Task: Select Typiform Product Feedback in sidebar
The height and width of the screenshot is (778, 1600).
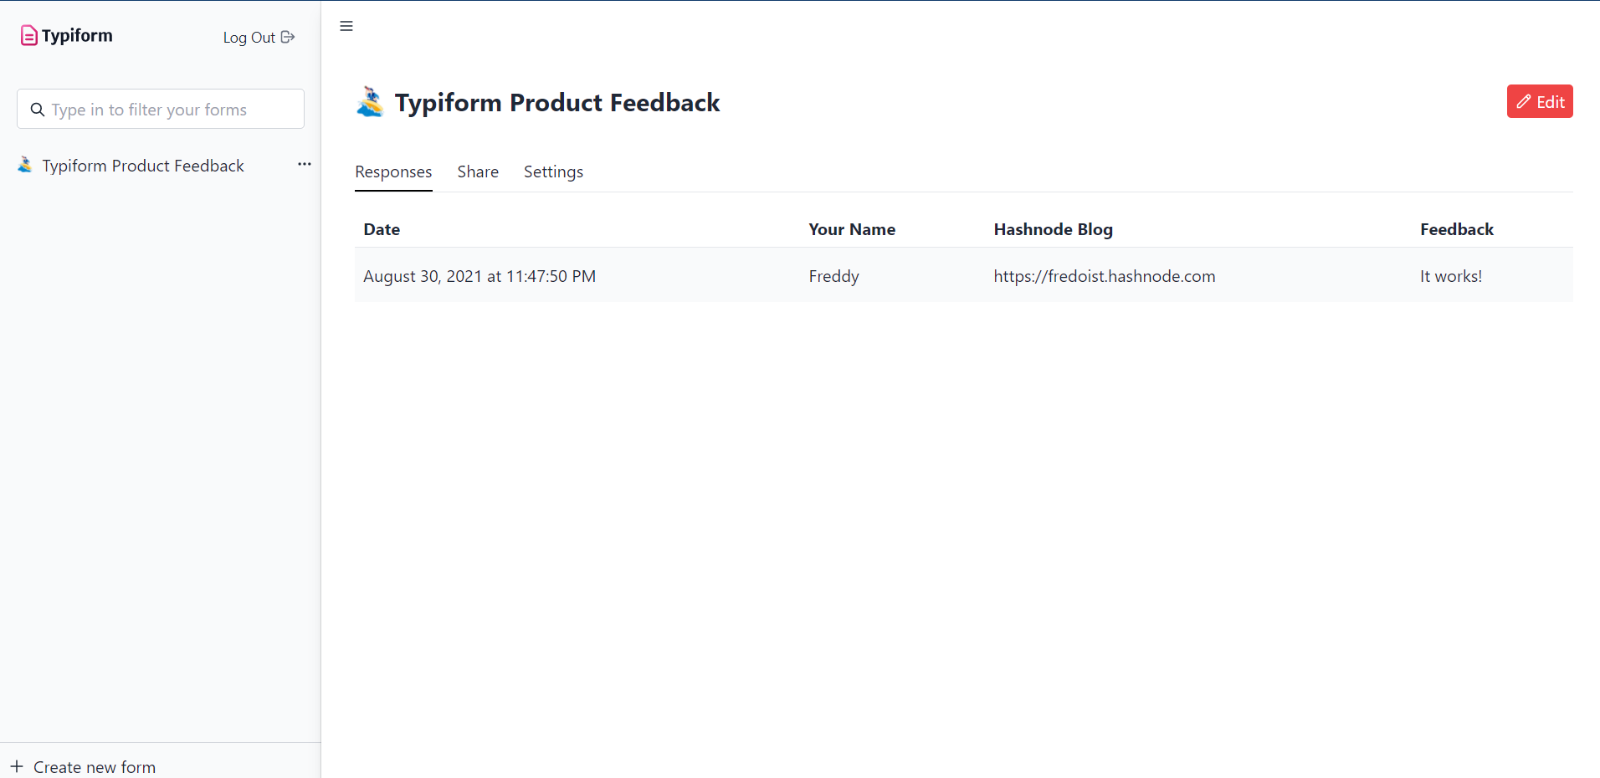Action: tap(143, 166)
